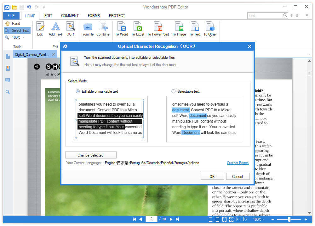Open the comments sidebar panel
315x226 pixels.
[x=8, y=80]
